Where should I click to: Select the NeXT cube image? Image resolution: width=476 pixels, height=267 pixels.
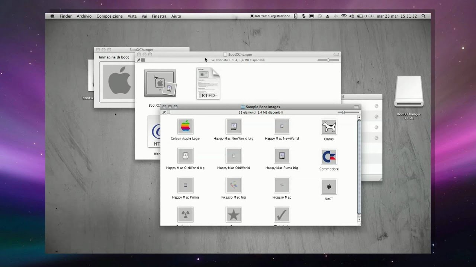pos(329,187)
